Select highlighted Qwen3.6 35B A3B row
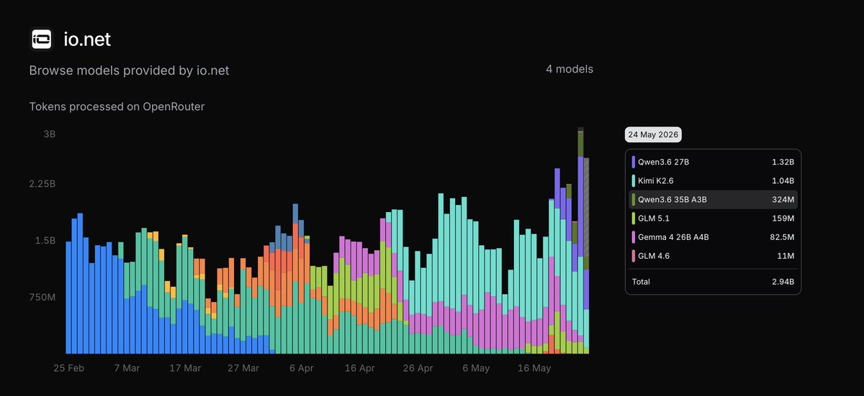The width and height of the screenshot is (864, 396). pyautogui.click(x=713, y=200)
